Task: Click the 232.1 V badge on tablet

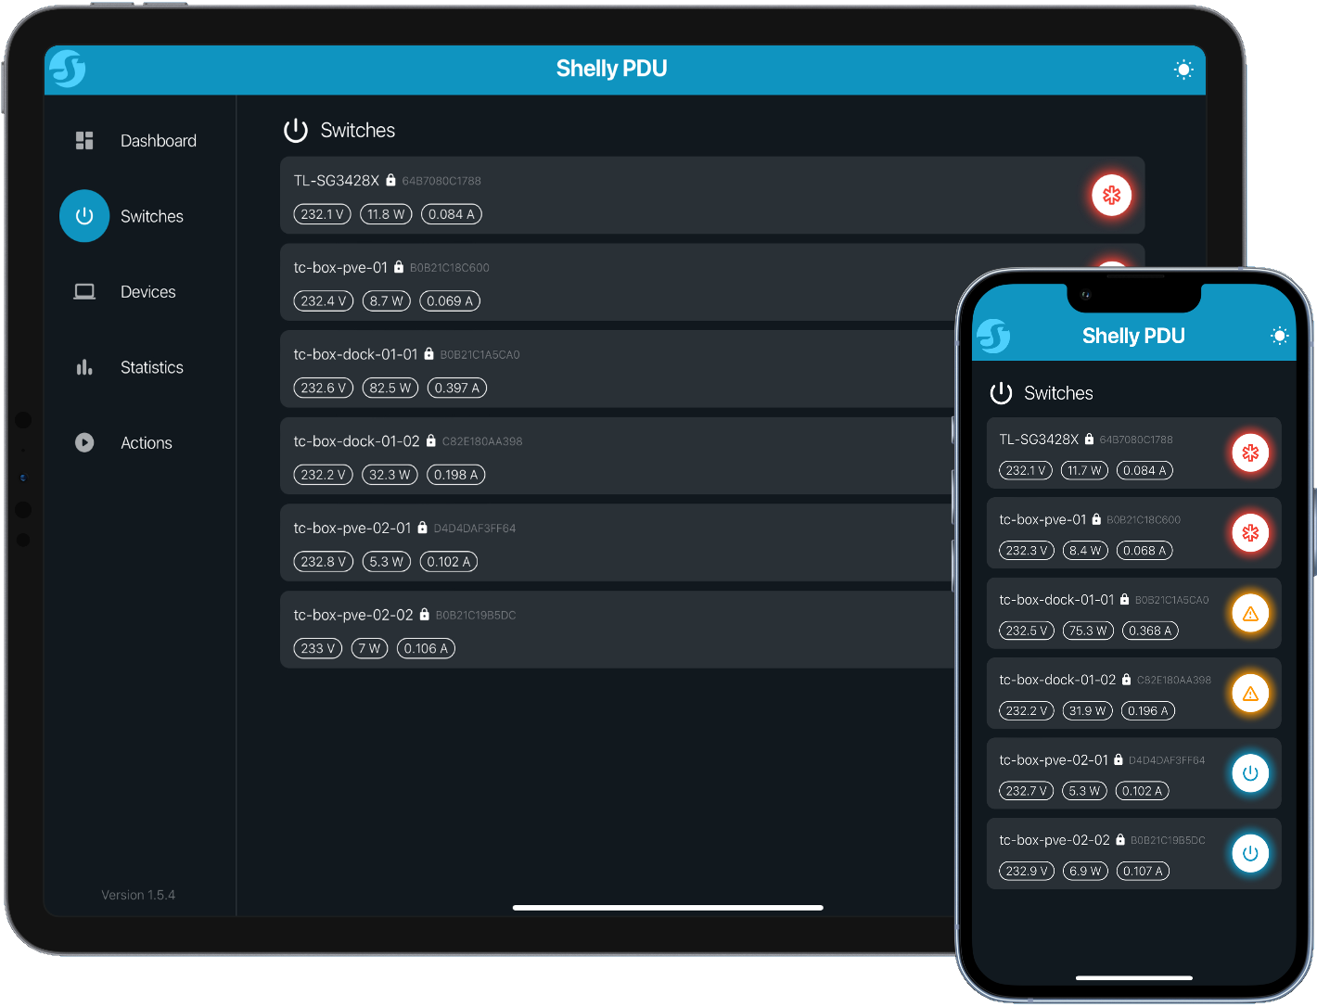Action: pyautogui.click(x=322, y=214)
